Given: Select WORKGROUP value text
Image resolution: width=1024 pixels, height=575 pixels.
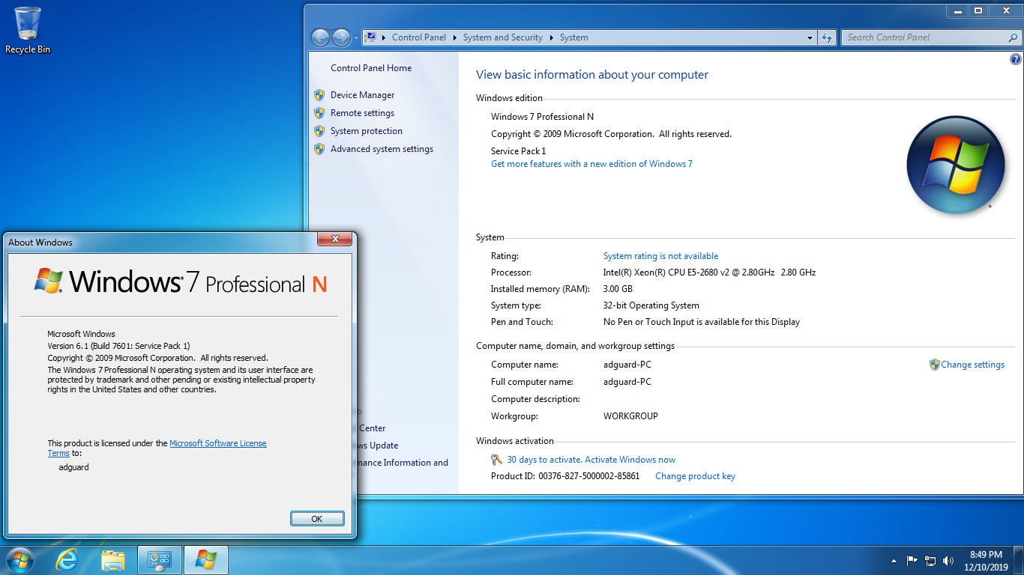Looking at the screenshot, I should [630, 416].
